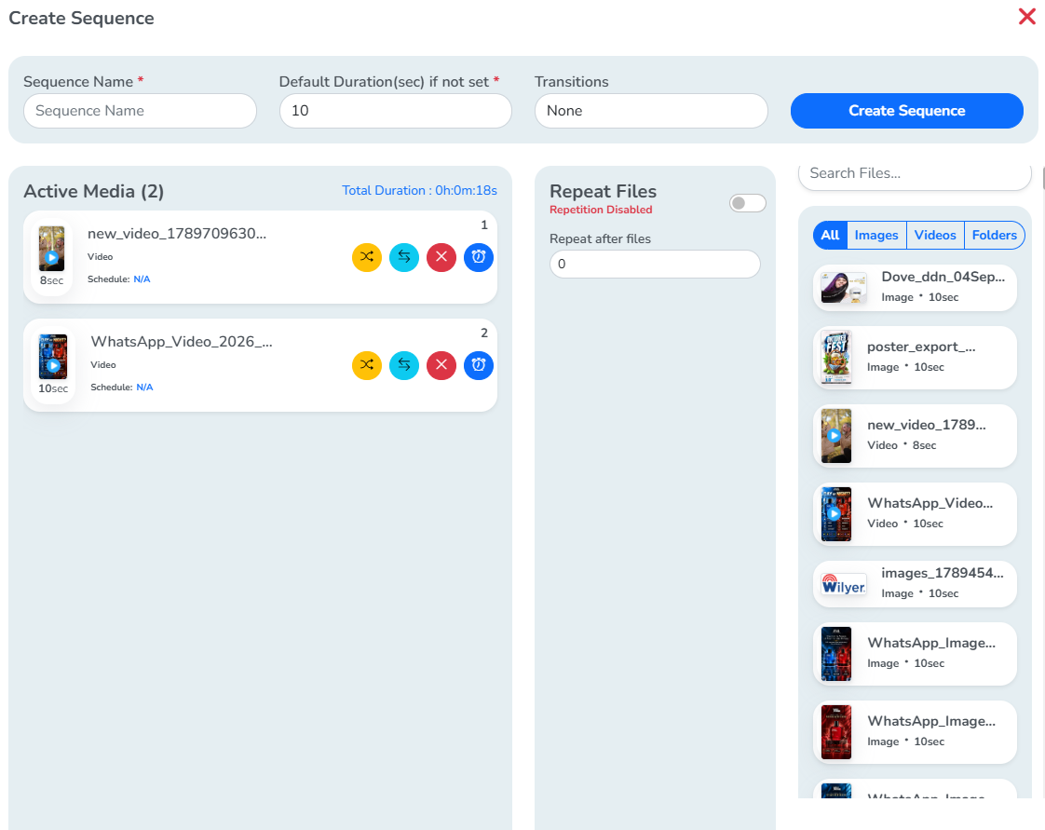1045x830 pixels.
Task: Switch to the Folders tab
Action: pos(995,236)
